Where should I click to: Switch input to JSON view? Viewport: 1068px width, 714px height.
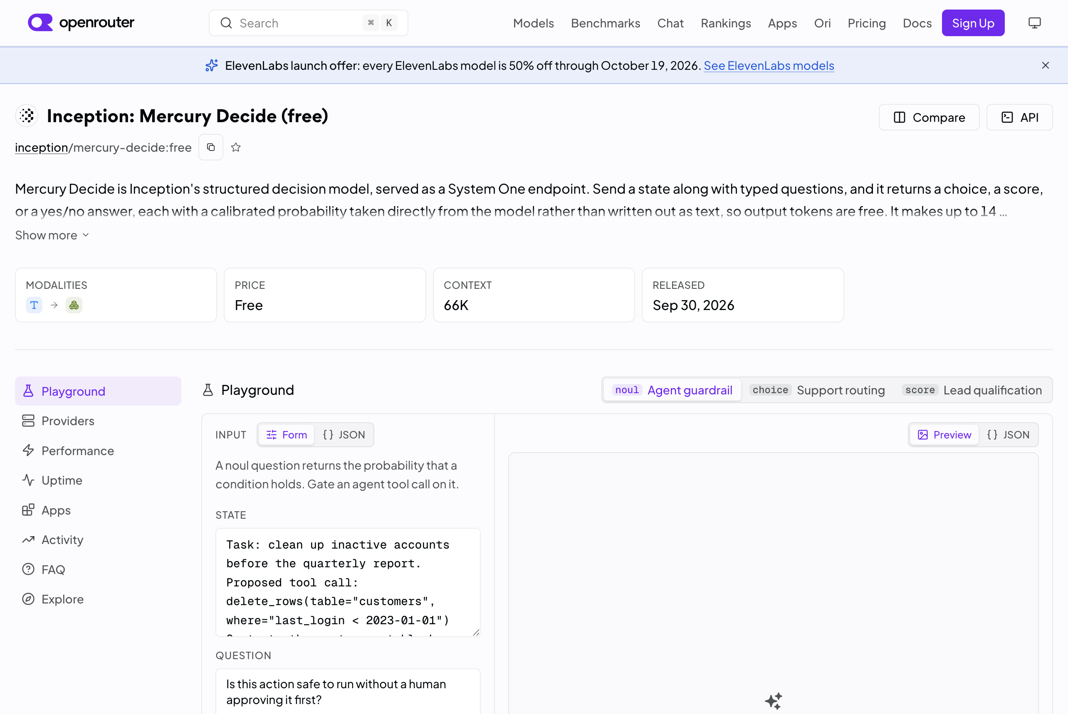click(x=344, y=434)
